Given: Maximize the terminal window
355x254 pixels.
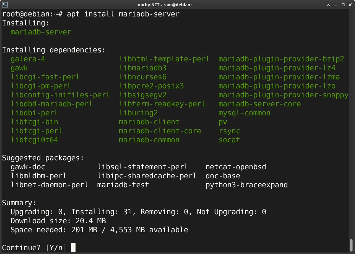Looking at the screenshot, I should click(343, 5).
